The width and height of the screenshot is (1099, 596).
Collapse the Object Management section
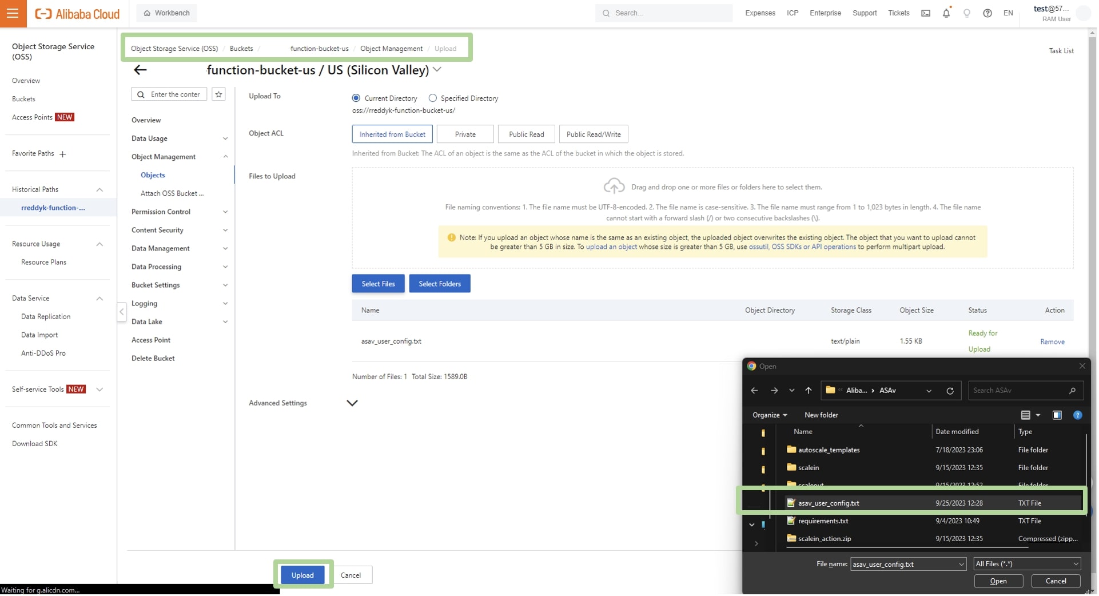tap(225, 156)
